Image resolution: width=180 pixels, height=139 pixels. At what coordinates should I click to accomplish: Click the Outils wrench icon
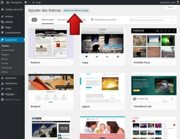click(3, 89)
